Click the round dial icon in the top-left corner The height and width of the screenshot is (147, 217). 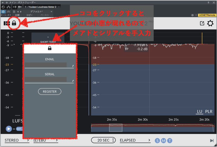tap(3, 7)
